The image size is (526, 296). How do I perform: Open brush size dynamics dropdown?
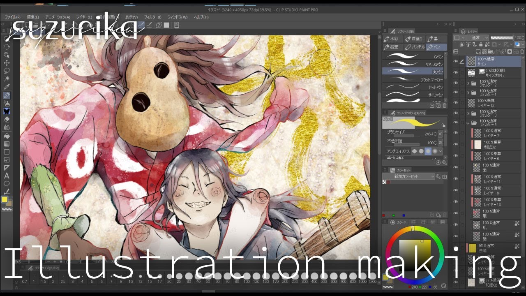point(440,134)
